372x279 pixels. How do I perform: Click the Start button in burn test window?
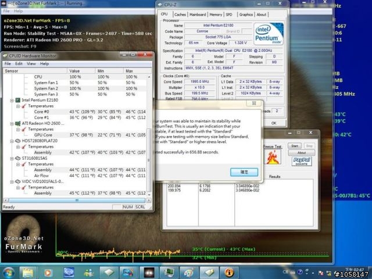tap(295, 146)
